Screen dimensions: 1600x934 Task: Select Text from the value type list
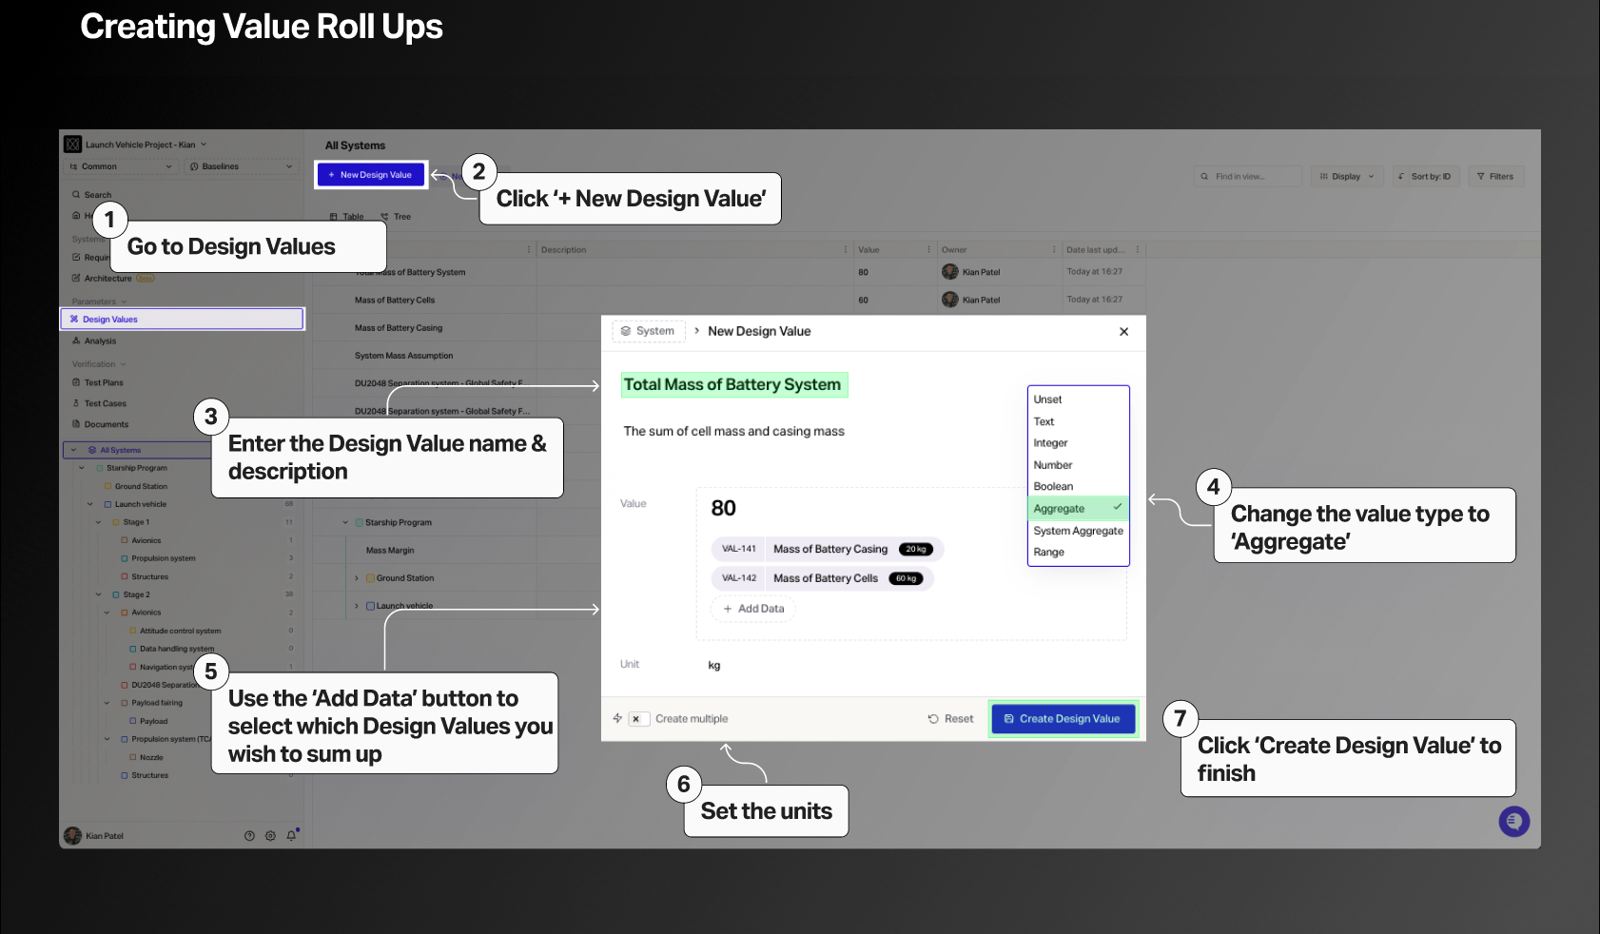[x=1078, y=421]
